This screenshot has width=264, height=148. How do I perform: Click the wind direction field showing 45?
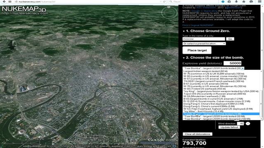[x=240, y=123]
